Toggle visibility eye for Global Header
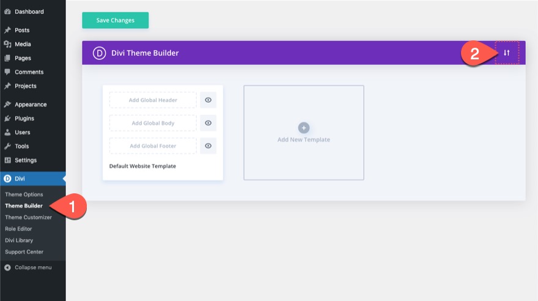Screen dimensions: 538x301 coord(208,100)
